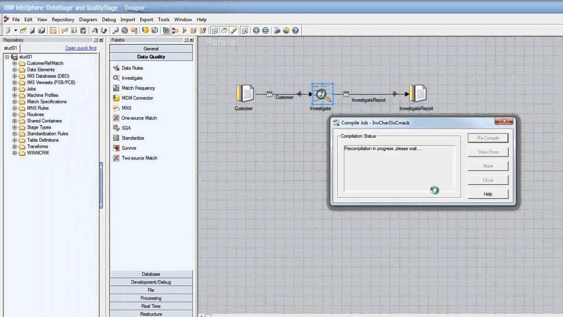Click the Investigate stage on the canvas

[322, 94]
